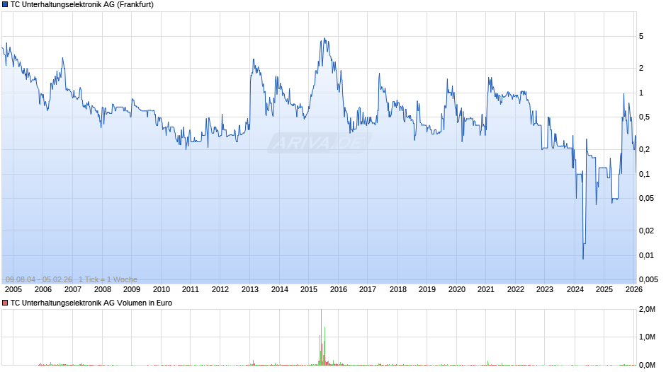The width and height of the screenshot is (666, 372).
Task: Click the price axis value 0,5
Action: pos(644,117)
